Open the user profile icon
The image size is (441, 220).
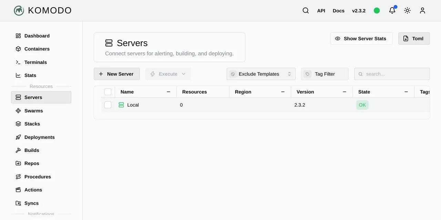click(422, 11)
